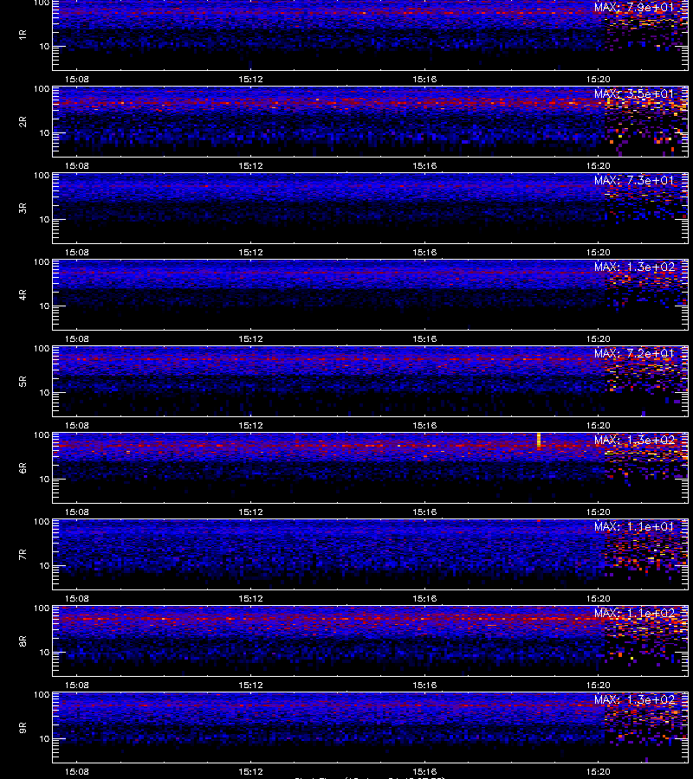
Task: Select the MAX: 1.3e+02 label in panel 6R
Action: click(x=634, y=441)
